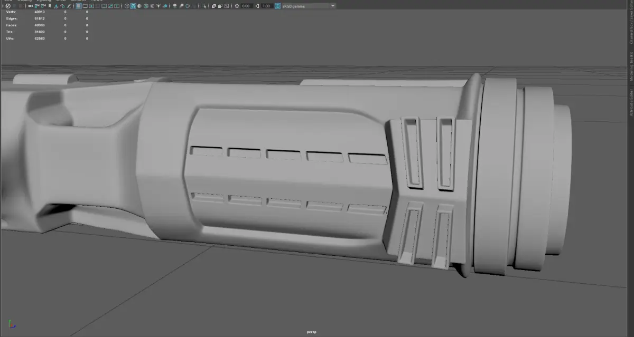
Task: Toggle textured display checker icon
Action: click(152, 6)
